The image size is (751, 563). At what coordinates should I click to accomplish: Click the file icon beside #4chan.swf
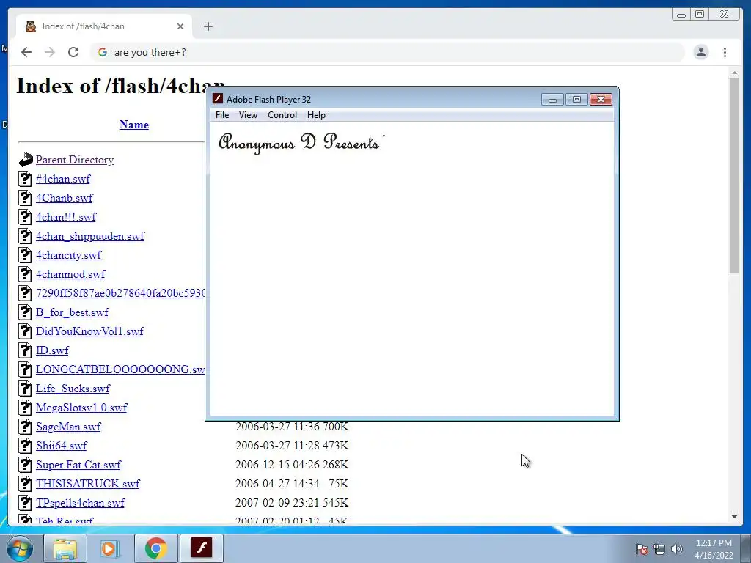click(25, 179)
